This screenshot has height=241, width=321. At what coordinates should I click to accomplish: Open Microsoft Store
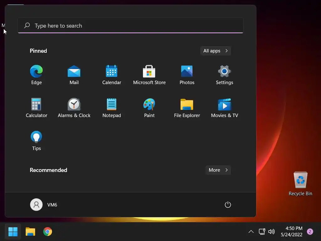click(149, 75)
